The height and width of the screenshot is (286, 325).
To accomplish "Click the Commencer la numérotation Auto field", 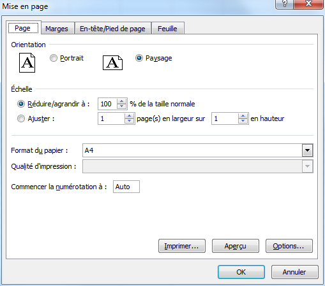I will pyautogui.click(x=126, y=187).
